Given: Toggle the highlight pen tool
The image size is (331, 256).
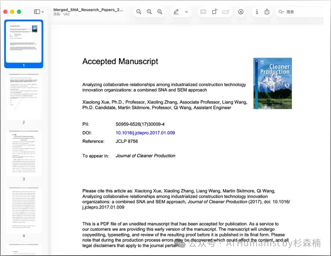Looking at the screenshot, I should click(x=176, y=12).
